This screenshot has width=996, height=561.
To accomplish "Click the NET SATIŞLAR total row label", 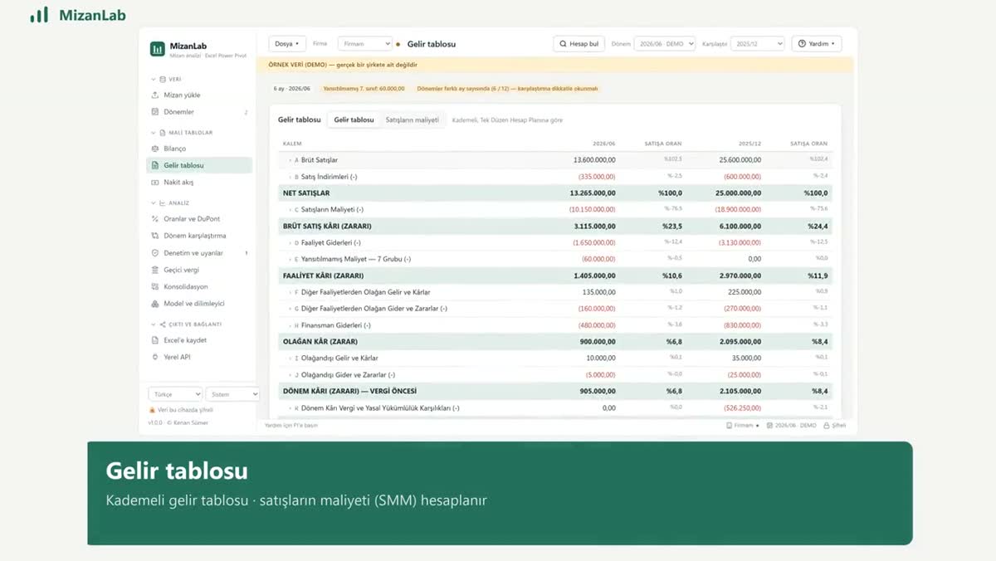I will click(x=306, y=193).
